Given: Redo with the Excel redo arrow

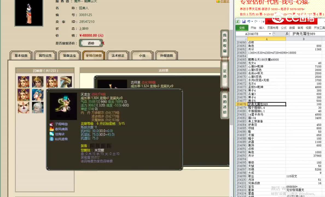Looking at the screenshot, I should coord(256,21).
